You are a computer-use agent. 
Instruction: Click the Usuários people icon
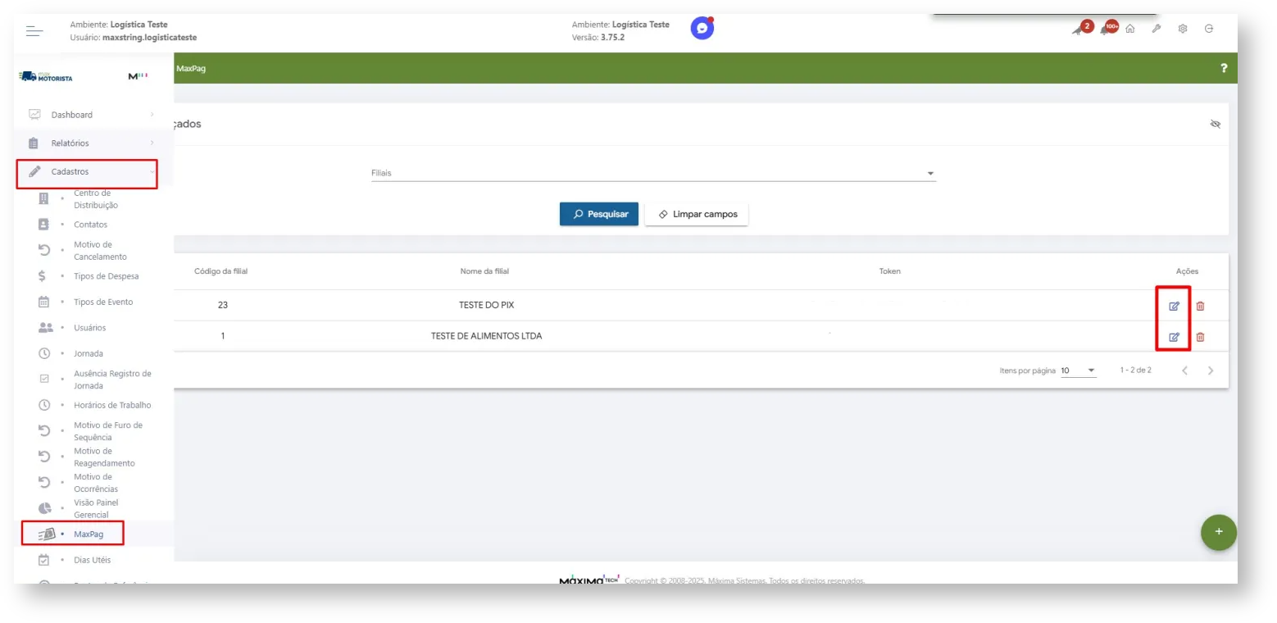pyautogui.click(x=46, y=327)
